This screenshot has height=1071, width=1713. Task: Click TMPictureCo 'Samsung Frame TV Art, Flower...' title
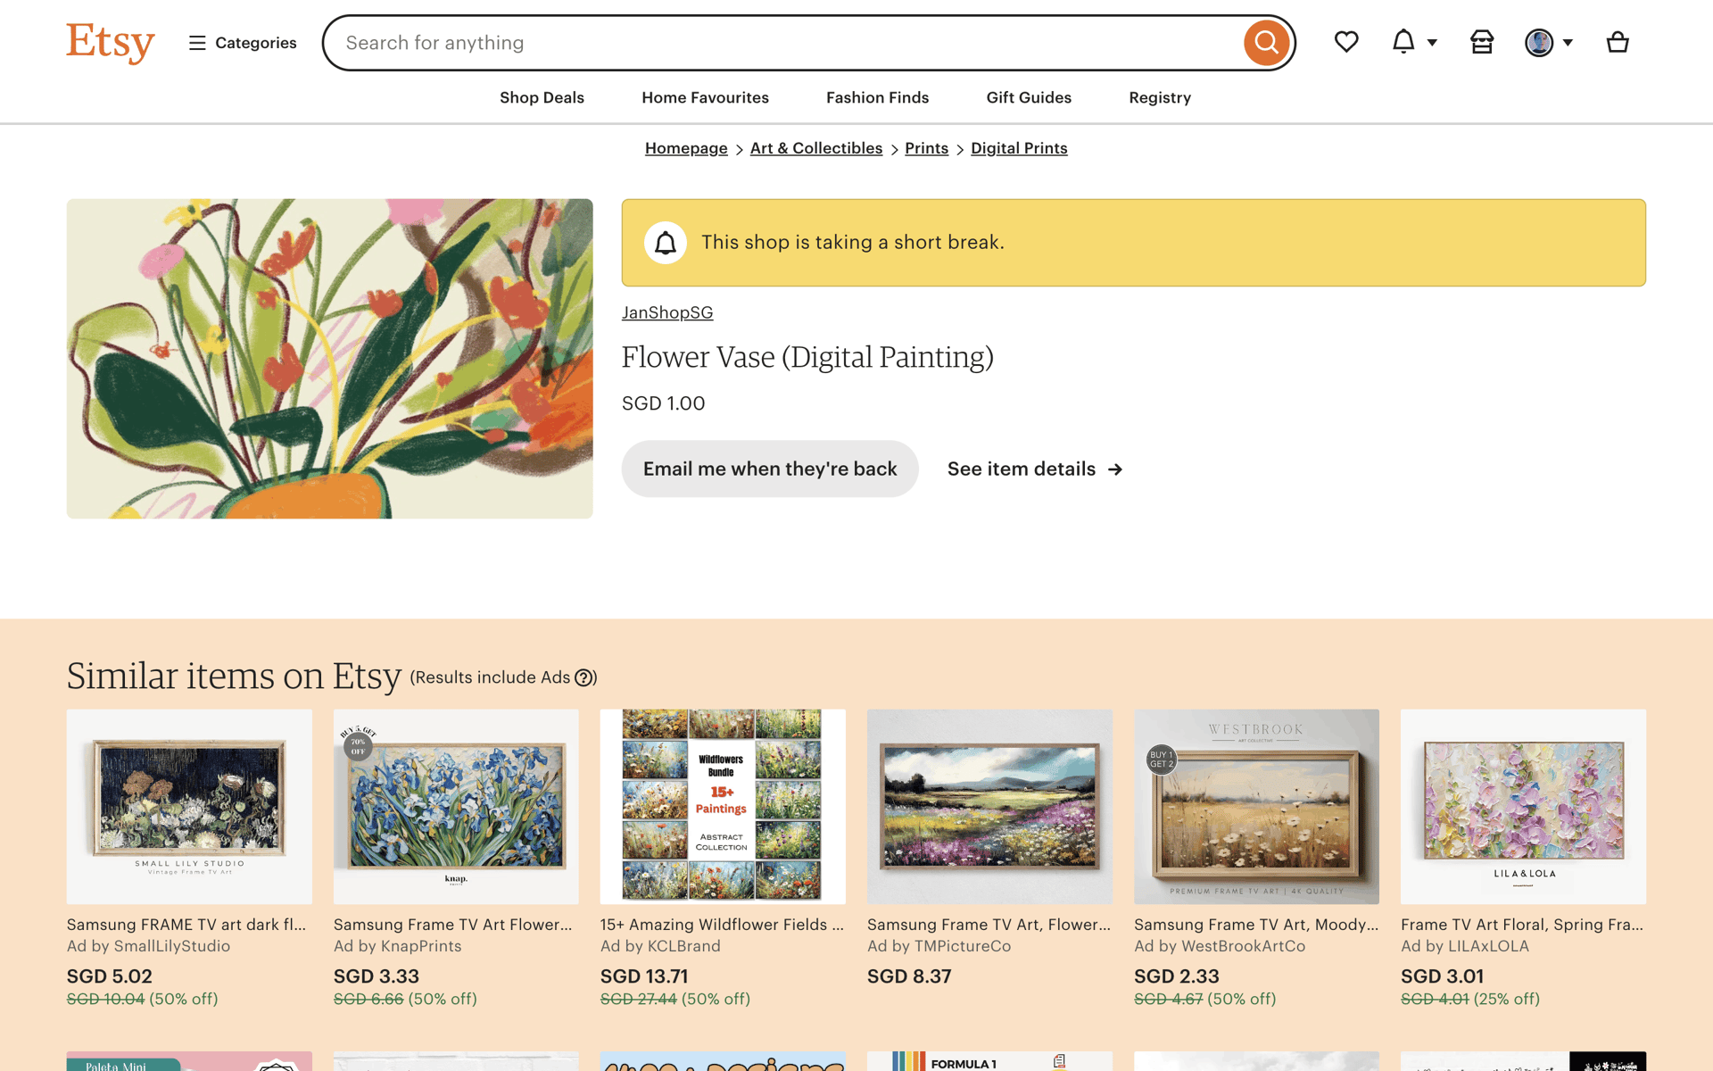click(x=989, y=925)
